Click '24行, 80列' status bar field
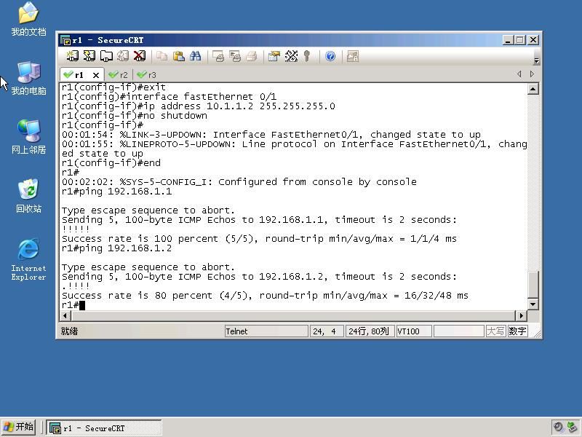The height and width of the screenshot is (437, 582). (x=370, y=331)
